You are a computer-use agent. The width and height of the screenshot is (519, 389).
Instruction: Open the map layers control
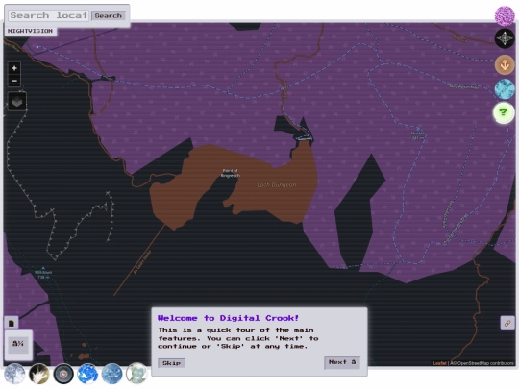point(17,102)
